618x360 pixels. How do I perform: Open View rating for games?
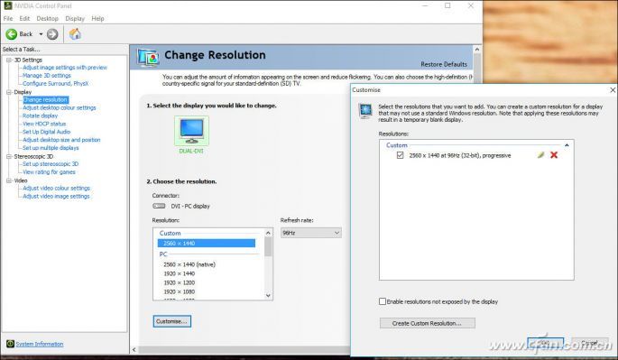click(x=49, y=172)
